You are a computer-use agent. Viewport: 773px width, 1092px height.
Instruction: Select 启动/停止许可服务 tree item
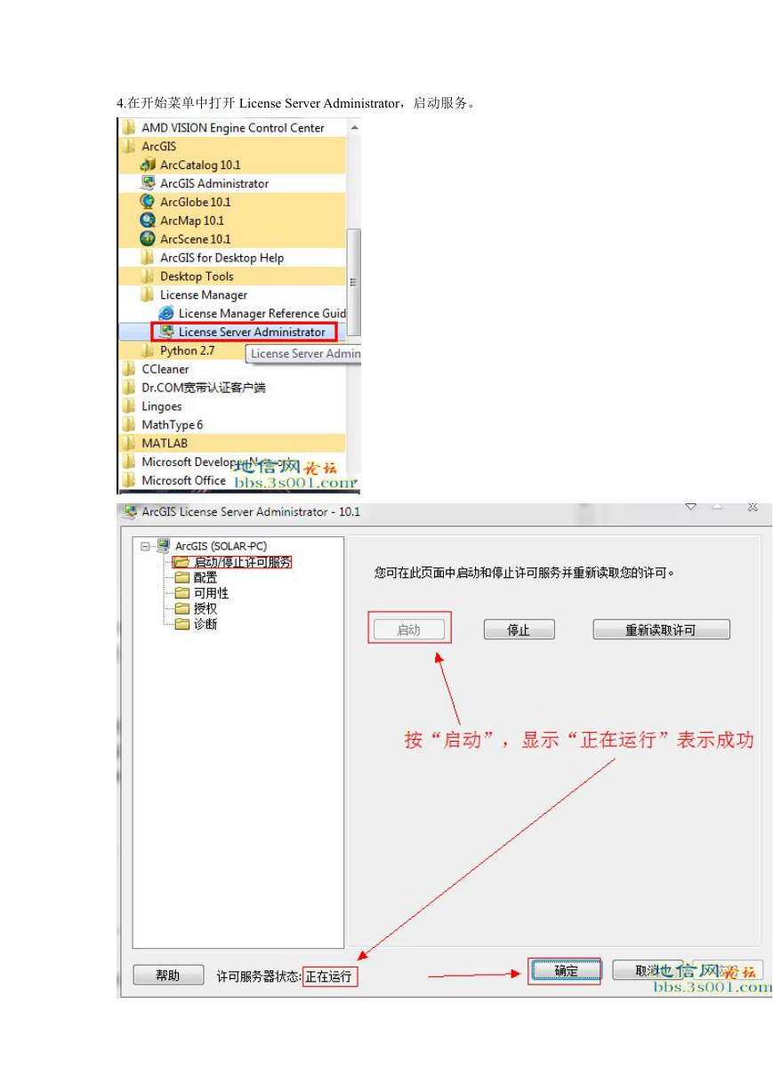(x=243, y=562)
